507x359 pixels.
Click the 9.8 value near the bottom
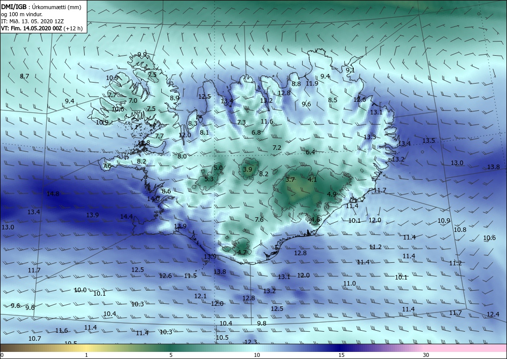click(262, 323)
